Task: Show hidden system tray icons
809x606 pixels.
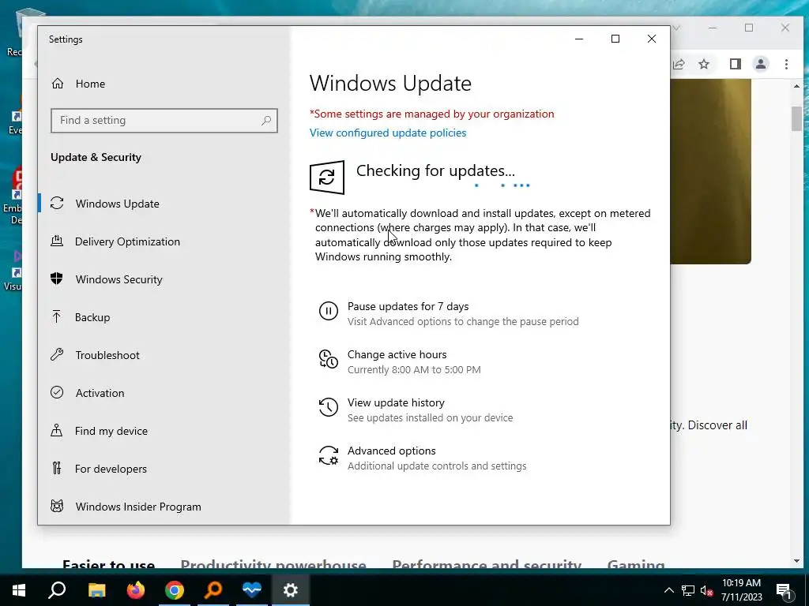Action: click(668, 590)
